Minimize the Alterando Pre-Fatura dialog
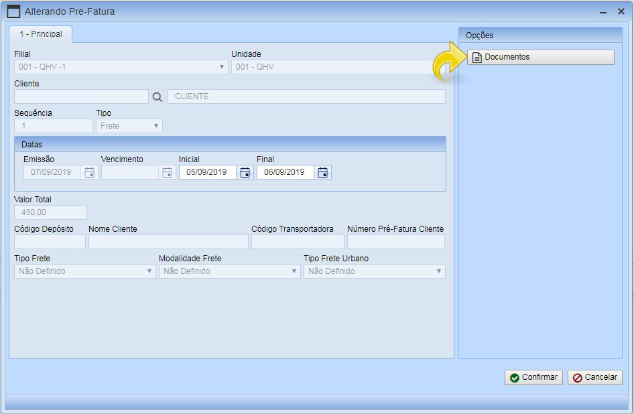Image resolution: width=634 pixels, height=414 pixels. pyautogui.click(x=603, y=12)
